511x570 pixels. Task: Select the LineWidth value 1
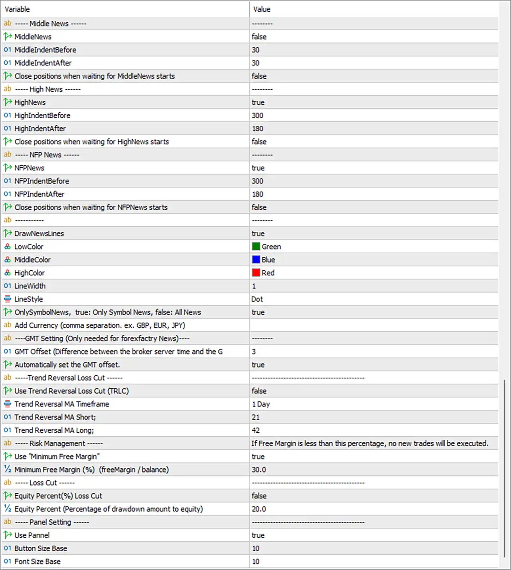254,286
